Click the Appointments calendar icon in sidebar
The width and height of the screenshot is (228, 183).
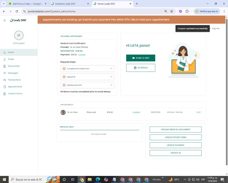[x=5, y=87]
